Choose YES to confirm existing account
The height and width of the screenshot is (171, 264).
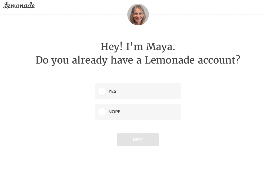click(x=138, y=91)
